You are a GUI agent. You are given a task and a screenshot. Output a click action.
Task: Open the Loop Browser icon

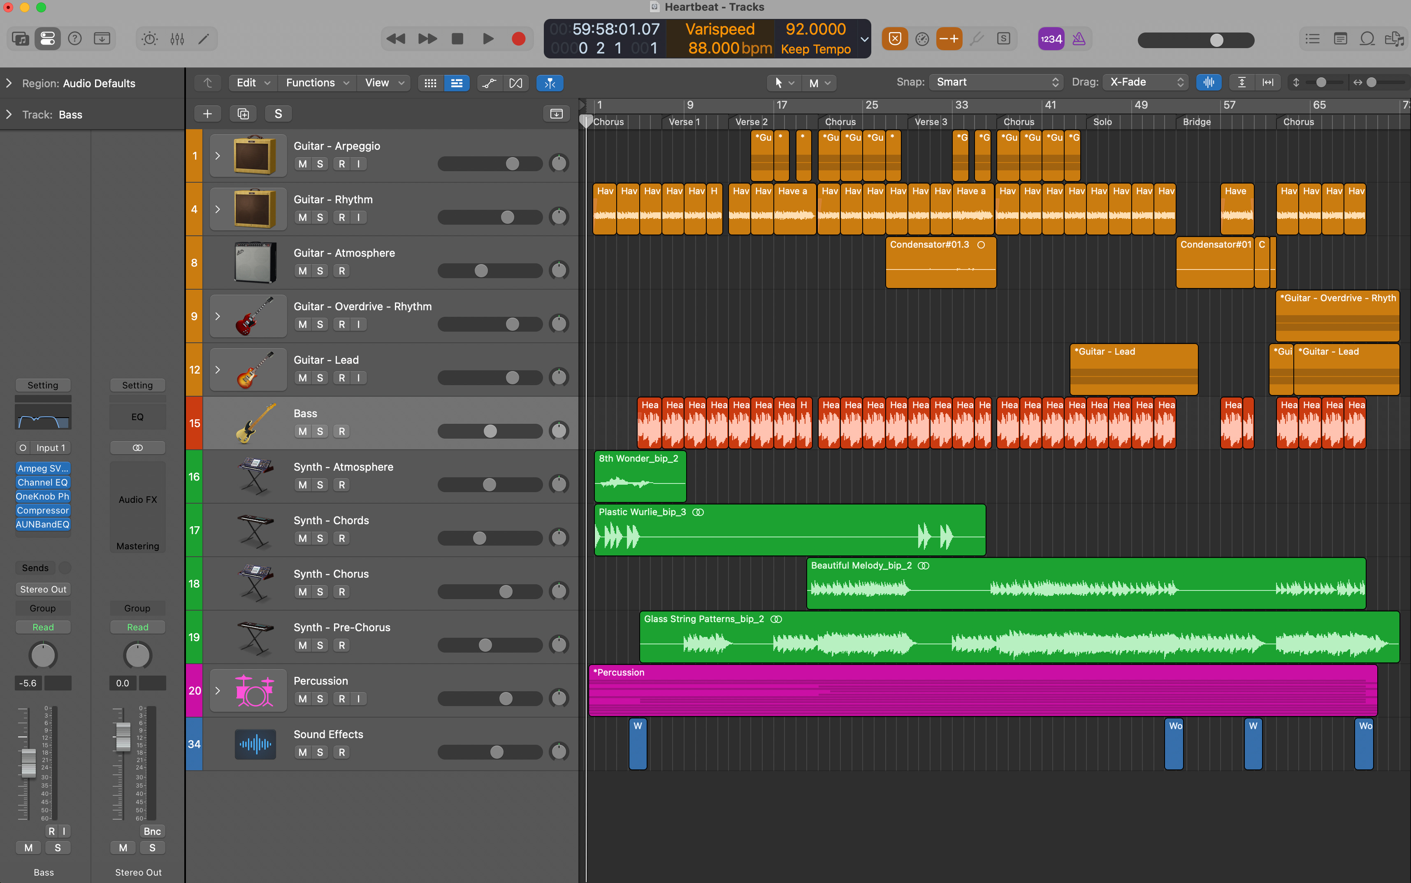click(x=1367, y=39)
